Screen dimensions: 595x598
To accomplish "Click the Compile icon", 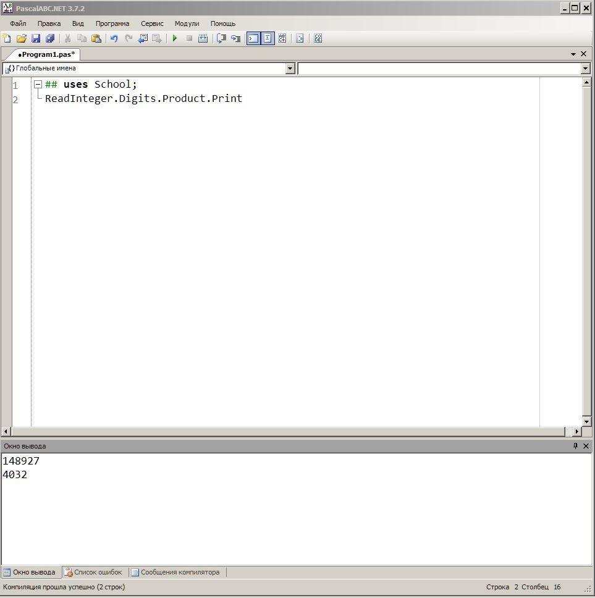I will coord(203,38).
